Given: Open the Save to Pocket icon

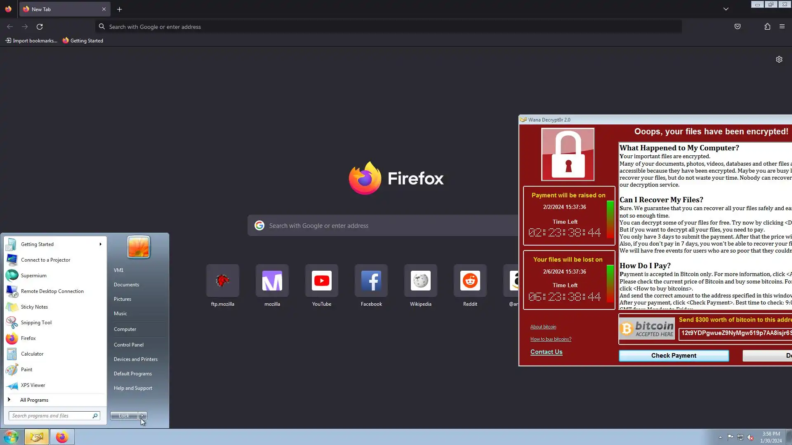Looking at the screenshot, I should tap(738, 27).
